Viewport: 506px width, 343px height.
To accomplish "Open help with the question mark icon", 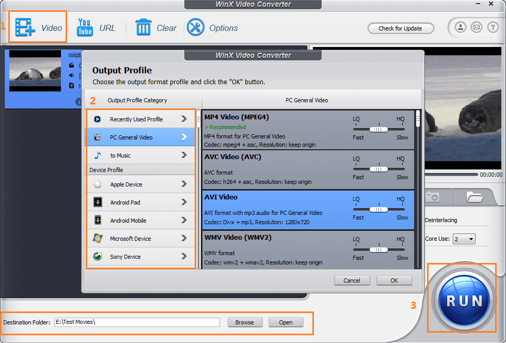I will tap(493, 27).
